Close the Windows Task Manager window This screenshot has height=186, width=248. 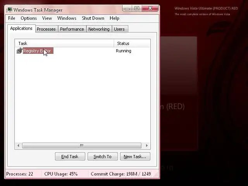[150, 9]
